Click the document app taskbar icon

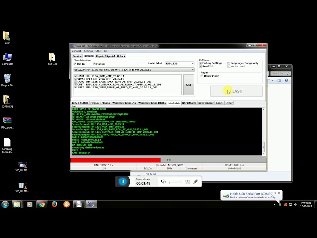click(x=79, y=204)
